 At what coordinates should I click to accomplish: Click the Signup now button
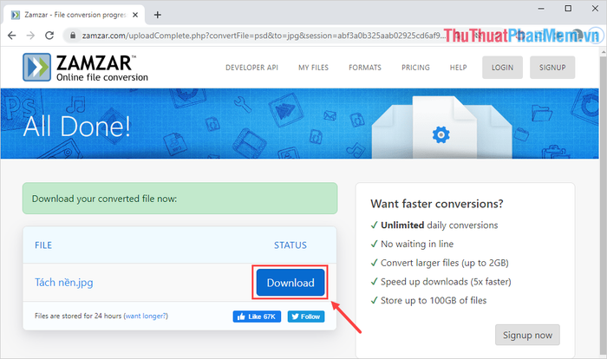pyautogui.click(x=527, y=335)
